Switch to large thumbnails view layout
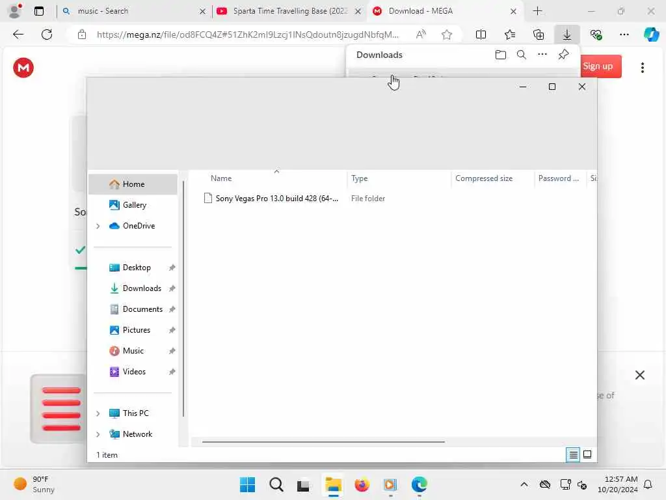This screenshot has height=500, width=666. point(587,455)
